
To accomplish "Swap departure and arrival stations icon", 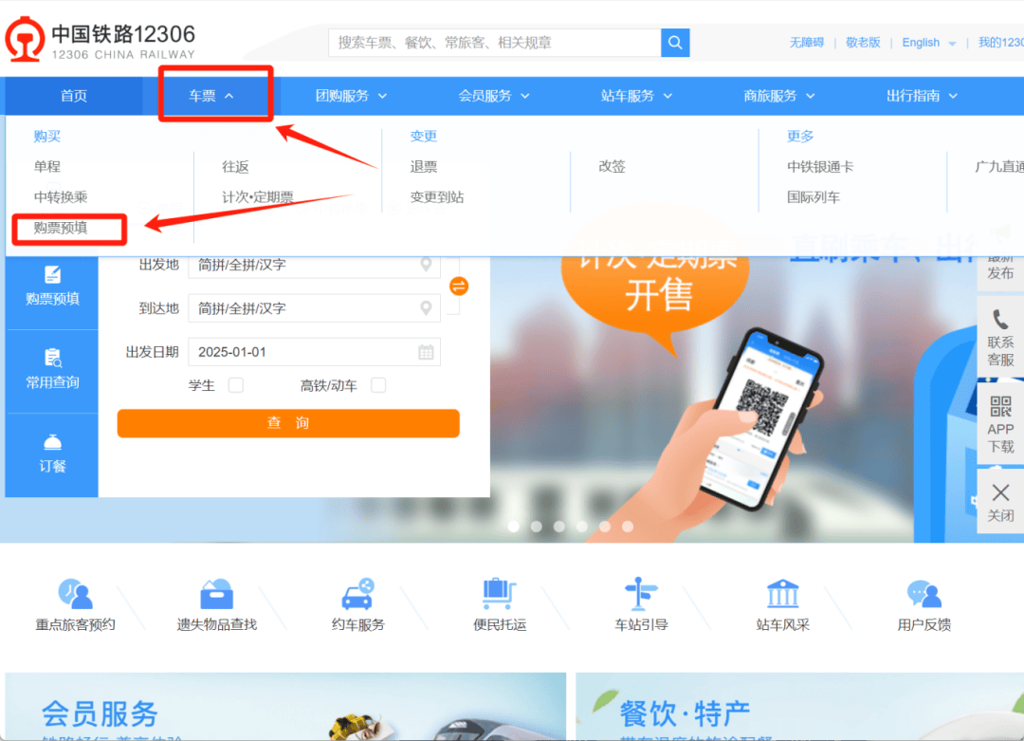I will (x=459, y=287).
